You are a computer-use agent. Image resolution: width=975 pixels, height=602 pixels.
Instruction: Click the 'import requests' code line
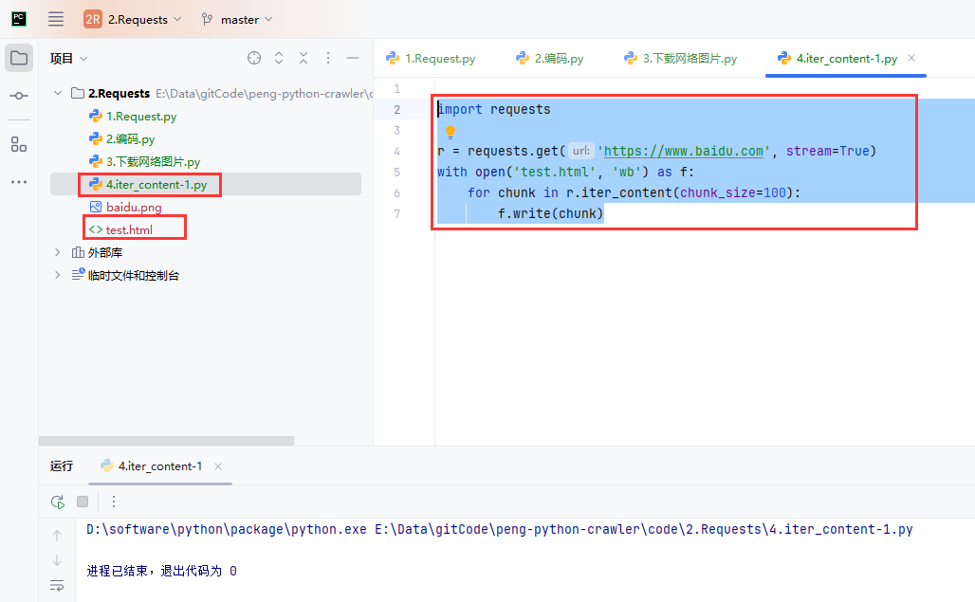[494, 109]
